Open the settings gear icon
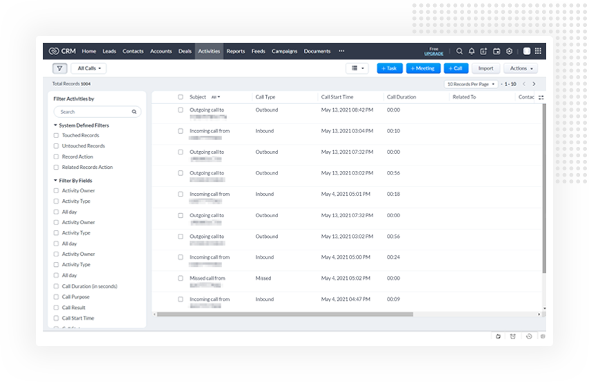The height and width of the screenshot is (382, 589). coord(509,51)
